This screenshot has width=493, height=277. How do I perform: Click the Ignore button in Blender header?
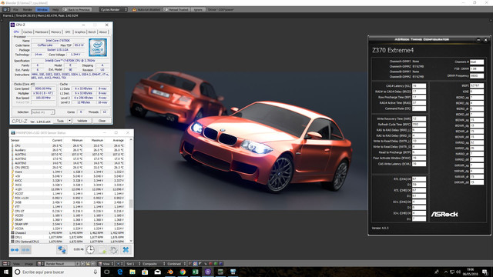[x=198, y=10]
